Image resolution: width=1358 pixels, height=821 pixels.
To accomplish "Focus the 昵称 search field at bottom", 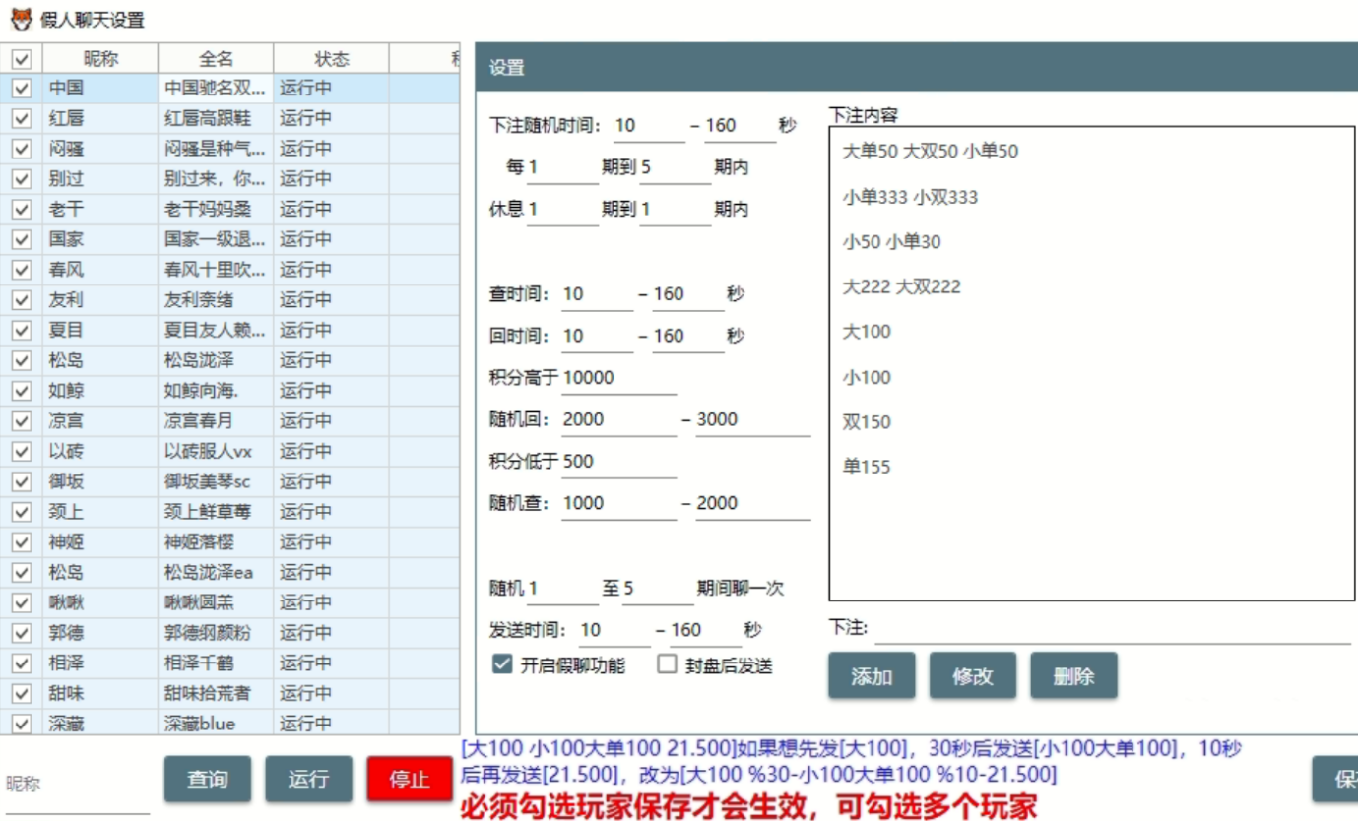I will coord(77,785).
